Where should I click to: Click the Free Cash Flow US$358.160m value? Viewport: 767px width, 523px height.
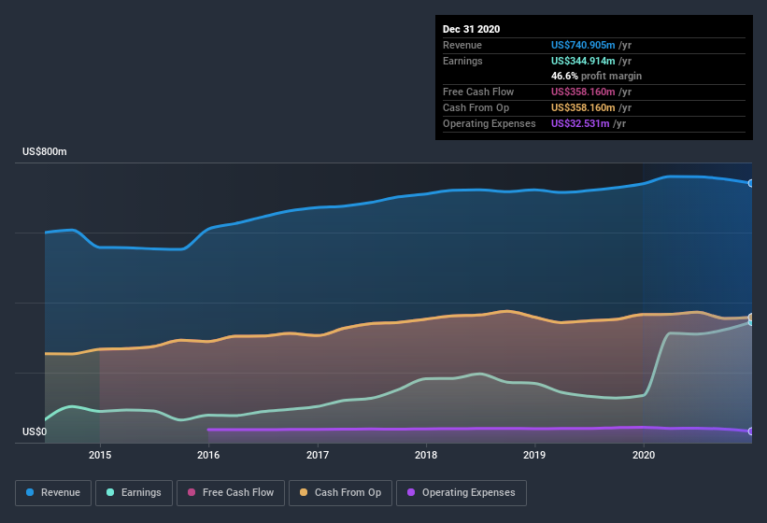[x=583, y=92]
